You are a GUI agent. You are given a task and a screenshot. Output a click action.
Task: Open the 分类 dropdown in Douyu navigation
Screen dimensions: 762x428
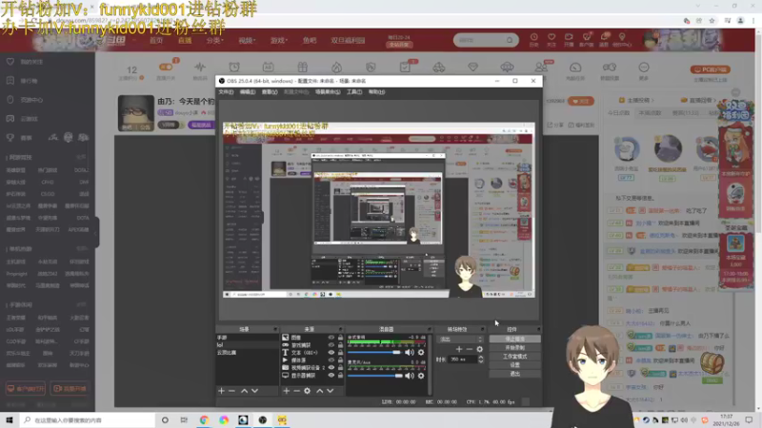[214, 40]
